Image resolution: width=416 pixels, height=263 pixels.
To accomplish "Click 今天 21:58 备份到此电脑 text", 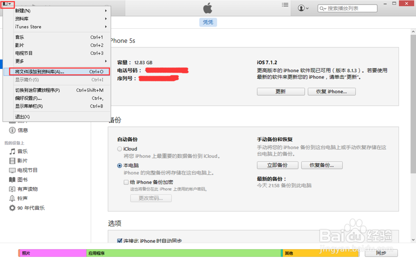I will (284, 185).
